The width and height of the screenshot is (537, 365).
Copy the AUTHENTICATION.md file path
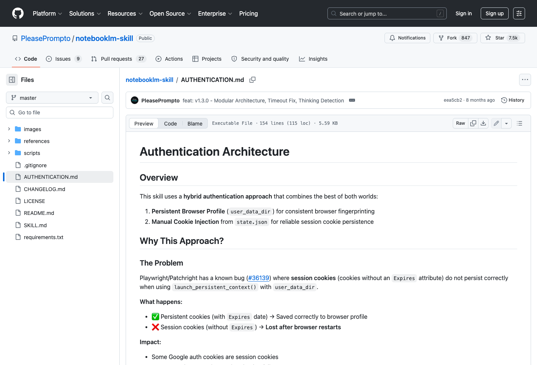[252, 80]
